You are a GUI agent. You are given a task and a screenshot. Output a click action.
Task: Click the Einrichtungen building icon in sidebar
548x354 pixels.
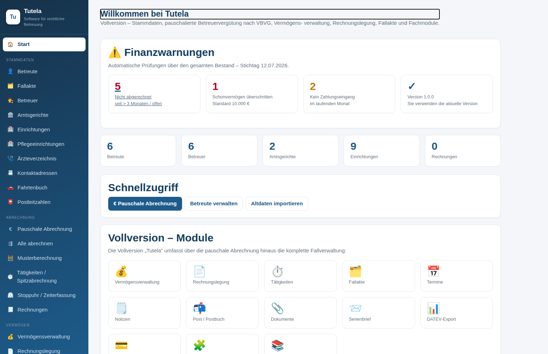tap(11, 129)
